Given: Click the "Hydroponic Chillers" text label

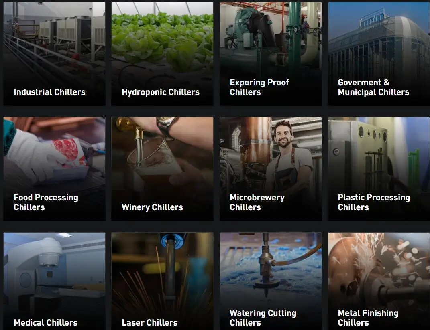Looking at the screenshot, I should click(x=161, y=92).
